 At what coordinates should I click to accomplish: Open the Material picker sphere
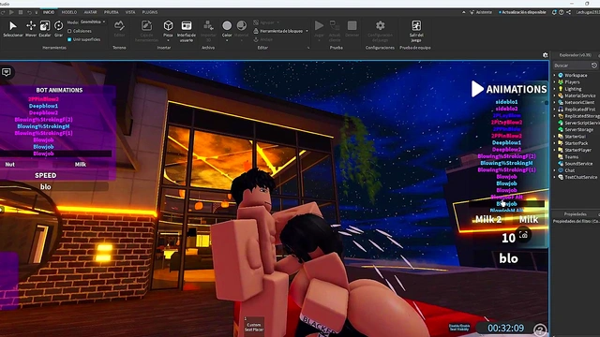coord(242,25)
